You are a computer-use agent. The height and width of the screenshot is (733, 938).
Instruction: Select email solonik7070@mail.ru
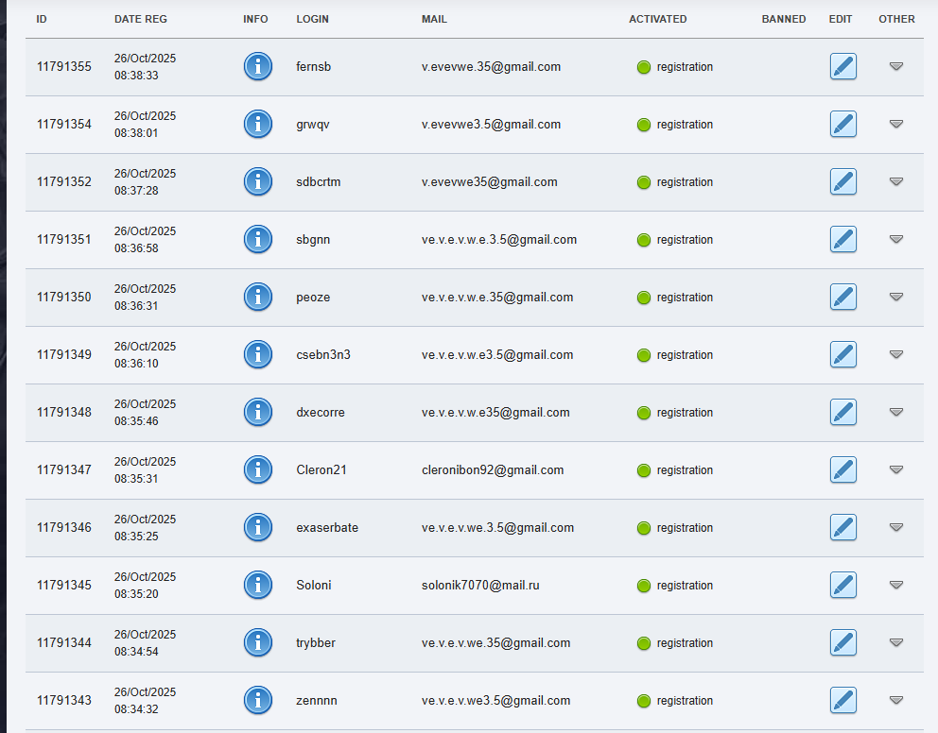tap(480, 586)
